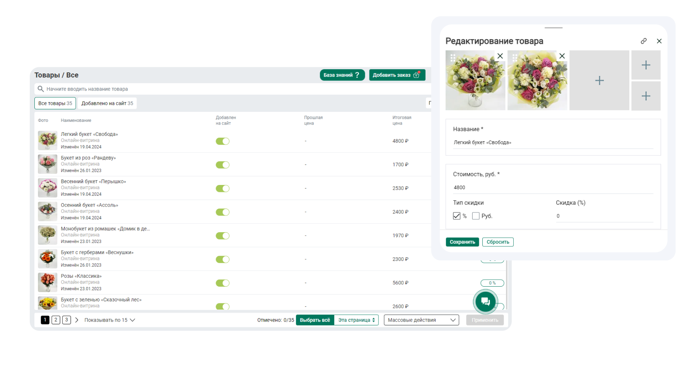The width and height of the screenshot is (693, 373).
Task: Check the Руб. discount type checkbox
Action: point(476,216)
